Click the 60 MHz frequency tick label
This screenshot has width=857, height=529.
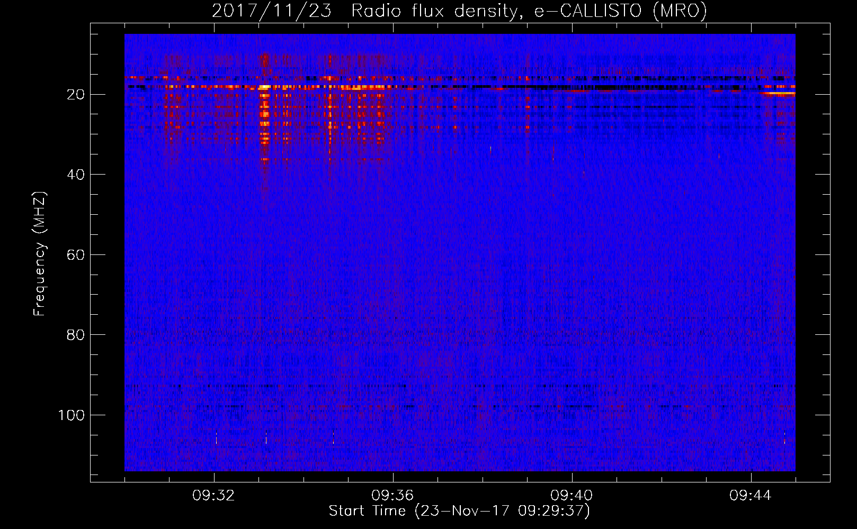click(x=76, y=255)
